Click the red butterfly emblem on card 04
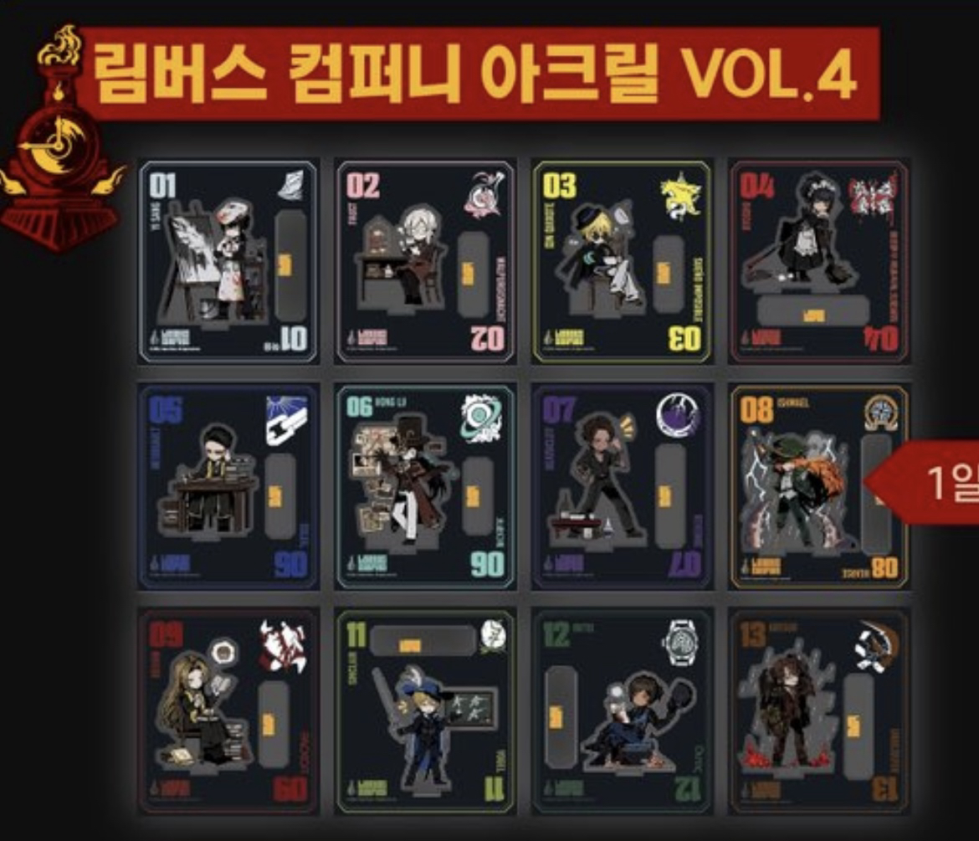The width and height of the screenshot is (979, 841). tap(873, 195)
